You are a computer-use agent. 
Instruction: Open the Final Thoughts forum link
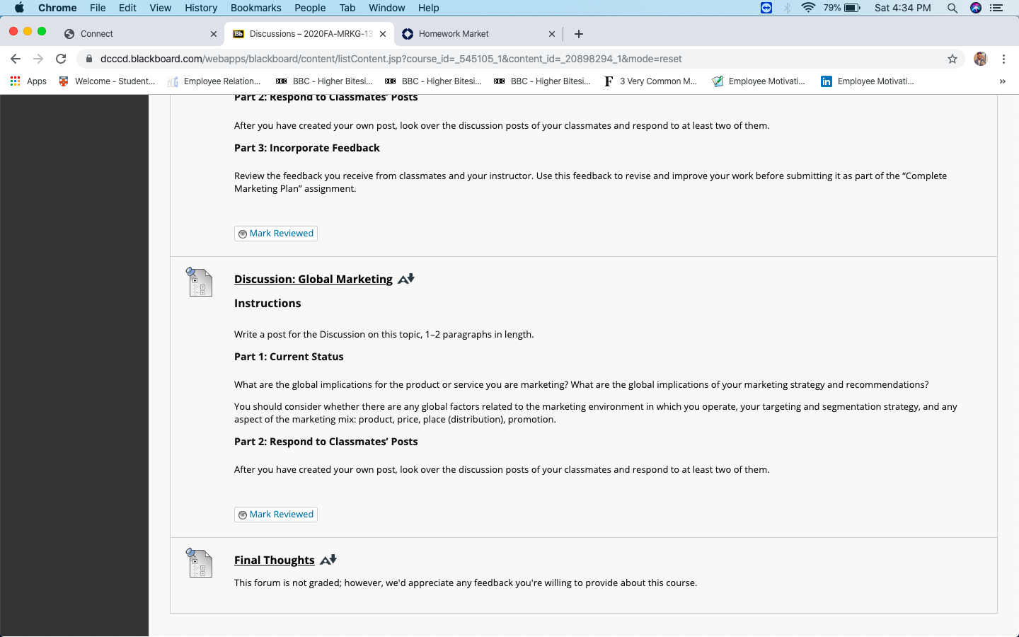click(x=275, y=560)
